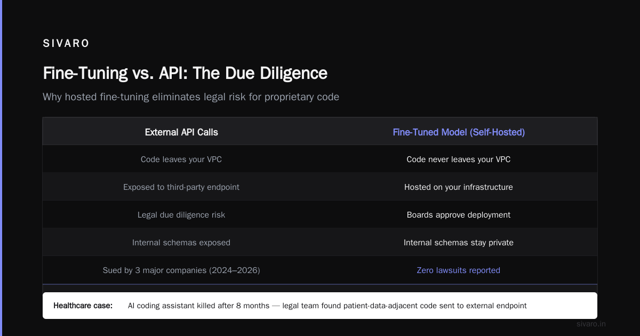Select the Fine-Tuned Model (Self-Hosted) header
The image size is (640, 336).
(459, 132)
